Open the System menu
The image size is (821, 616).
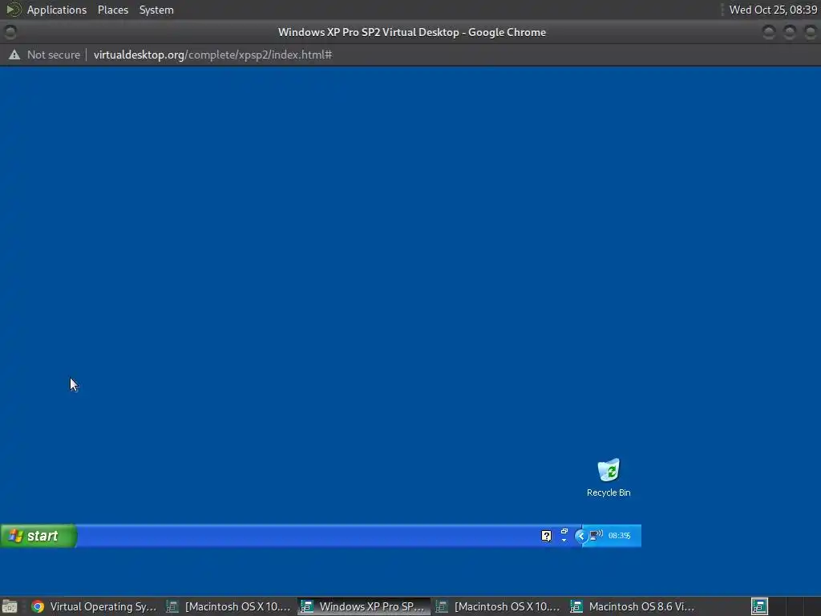(x=156, y=10)
